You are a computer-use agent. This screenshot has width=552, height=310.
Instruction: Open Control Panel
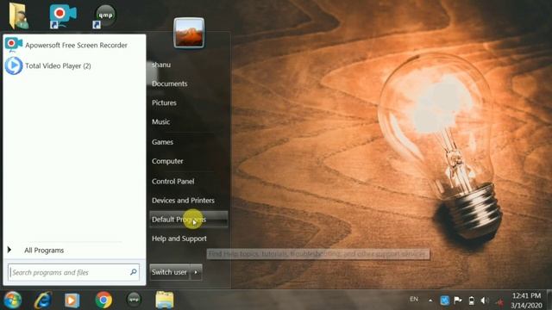[172, 182]
